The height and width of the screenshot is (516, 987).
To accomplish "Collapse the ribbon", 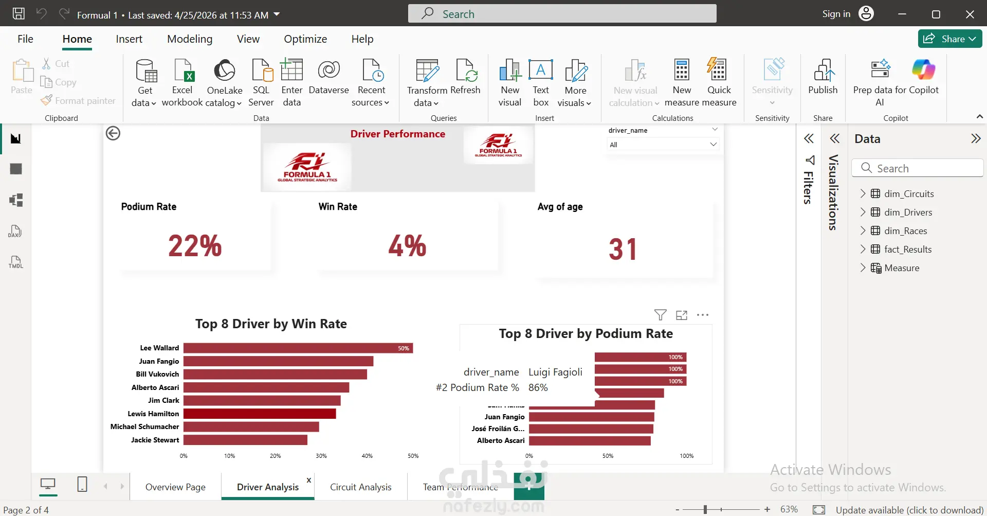I will pos(980,117).
